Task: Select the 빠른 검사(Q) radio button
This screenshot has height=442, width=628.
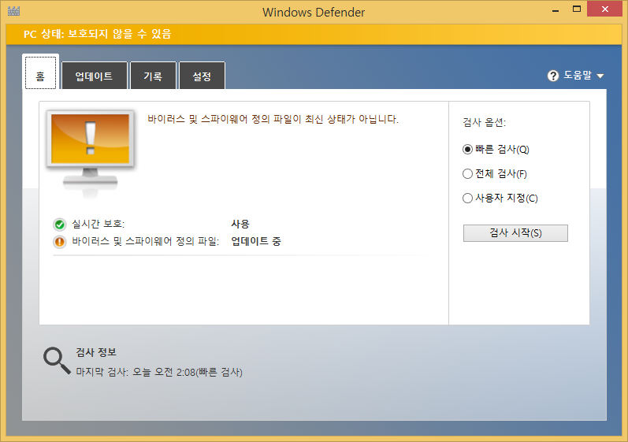Action: point(467,150)
